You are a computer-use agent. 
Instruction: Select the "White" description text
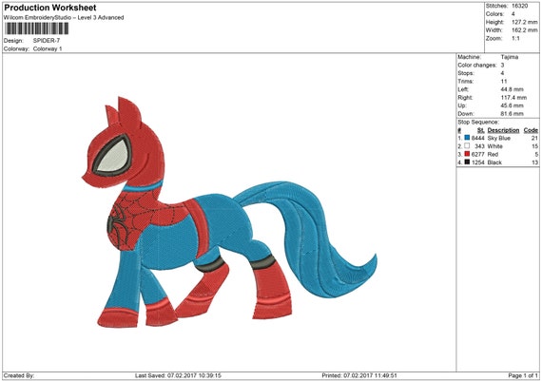coord(495,146)
